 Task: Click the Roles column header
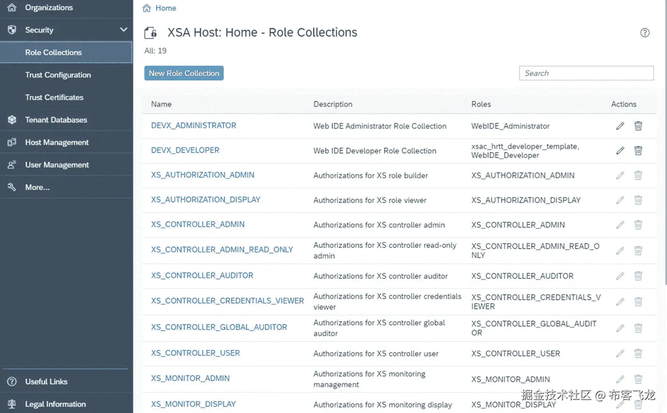[481, 104]
